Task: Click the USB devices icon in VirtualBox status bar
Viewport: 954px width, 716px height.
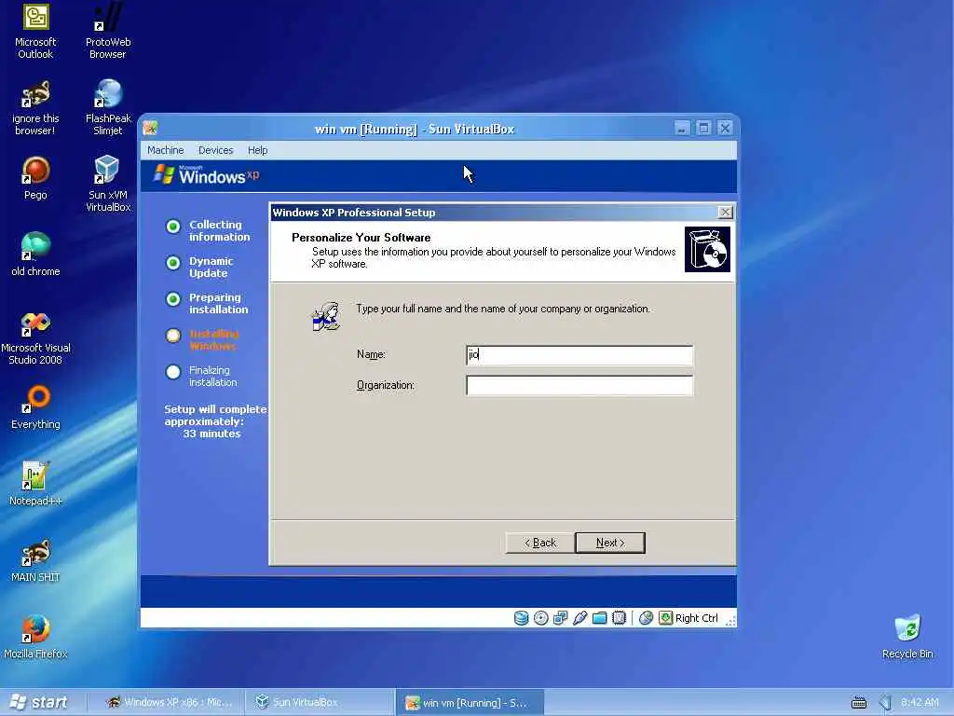Action: click(579, 618)
